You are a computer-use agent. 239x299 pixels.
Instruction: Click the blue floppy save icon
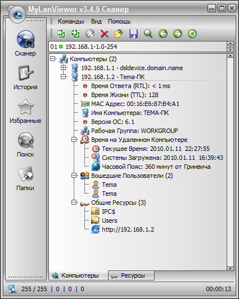click(x=133, y=34)
